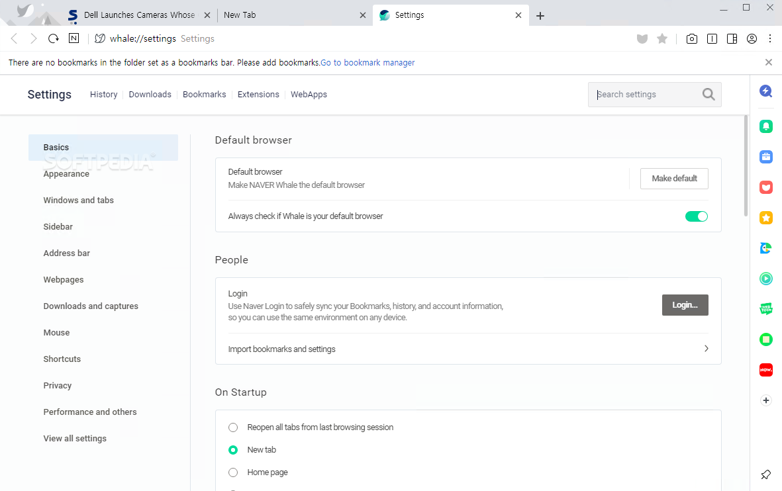Toggle Always check if Whale is default browser
This screenshot has width=782, height=491.
click(696, 216)
